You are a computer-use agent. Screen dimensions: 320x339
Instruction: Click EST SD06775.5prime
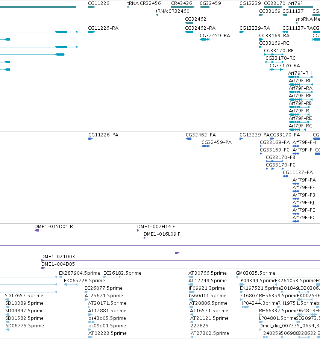[x=8, y=330]
